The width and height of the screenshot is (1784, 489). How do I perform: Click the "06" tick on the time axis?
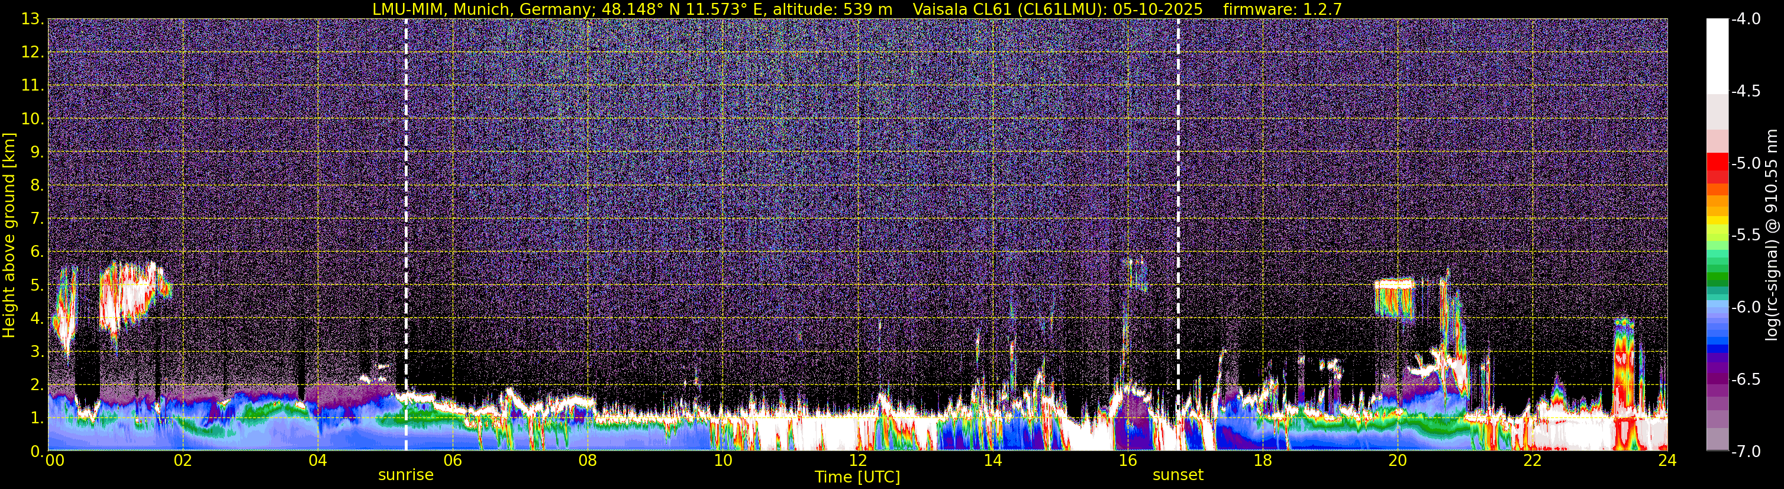click(453, 461)
